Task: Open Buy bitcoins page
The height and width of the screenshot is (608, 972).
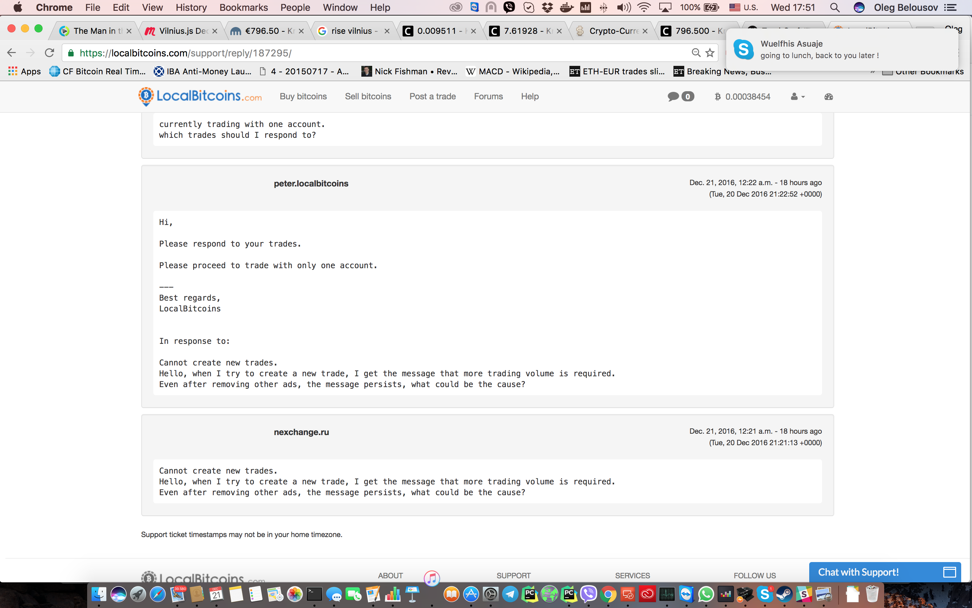Action: pos(303,97)
